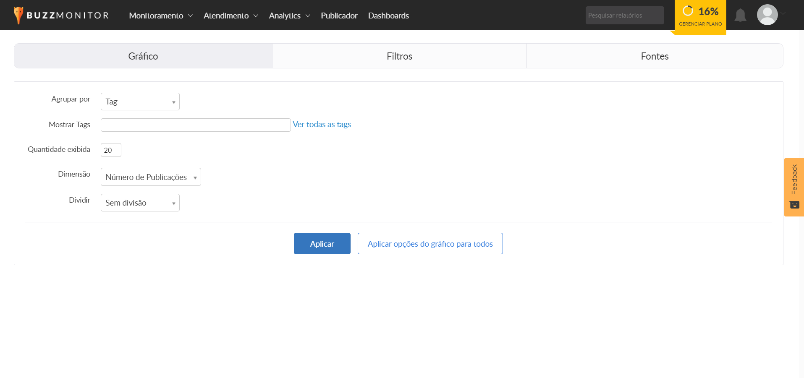
Task: Go to Publicador
Action: pyautogui.click(x=339, y=16)
